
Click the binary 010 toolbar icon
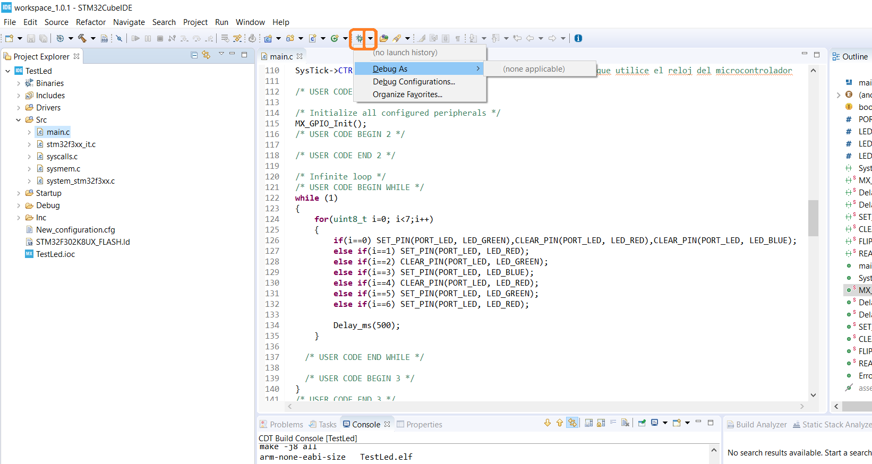[105, 38]
